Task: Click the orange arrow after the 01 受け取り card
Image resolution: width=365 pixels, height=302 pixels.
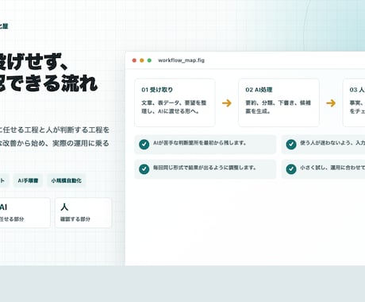Action: (227, 103)
